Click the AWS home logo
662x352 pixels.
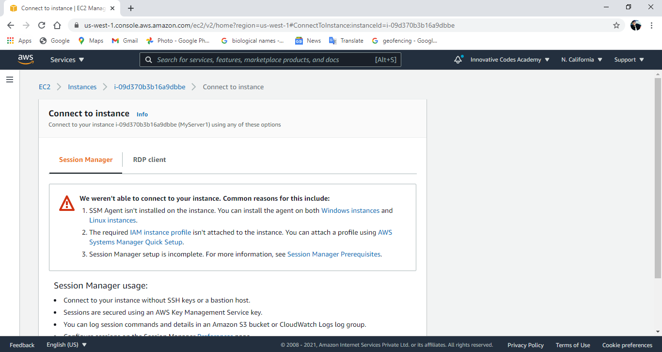[x=26, y=59]
